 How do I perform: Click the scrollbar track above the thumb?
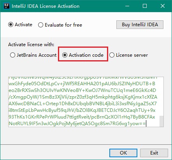161,96
